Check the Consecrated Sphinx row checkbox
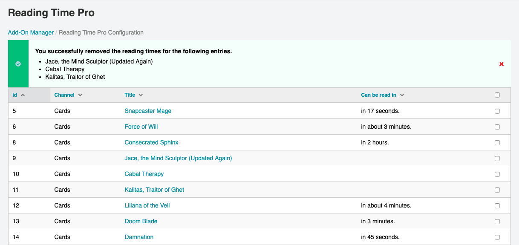 pyautogui.click(x=497, y=142)
